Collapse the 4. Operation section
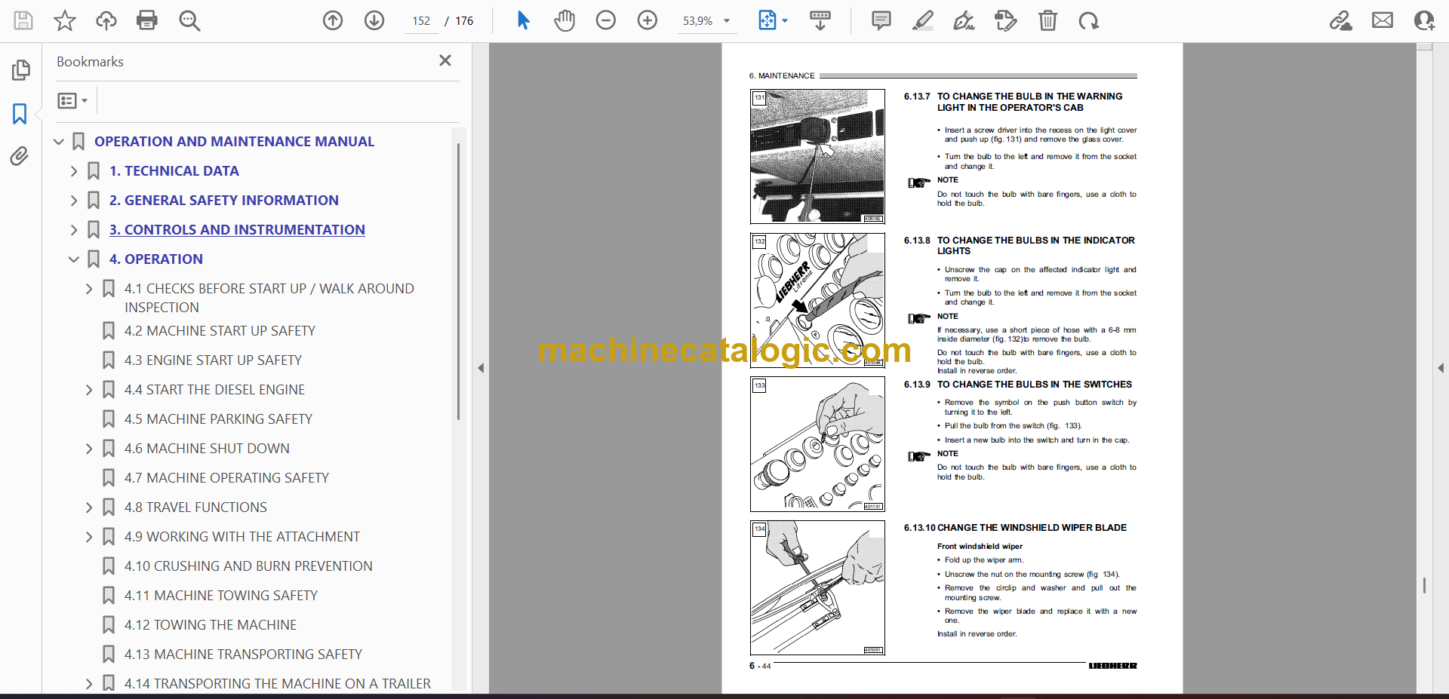Screen dimensions: 1449x699 tap(74, 259)
